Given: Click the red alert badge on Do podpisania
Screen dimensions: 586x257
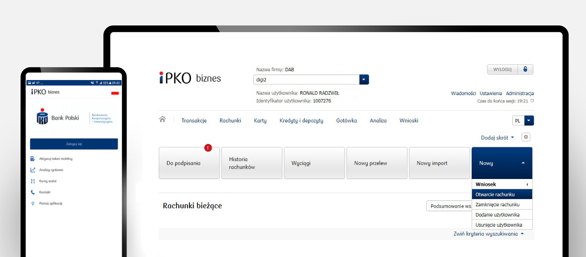Looking at the screenshot, I should click(208, 147).
